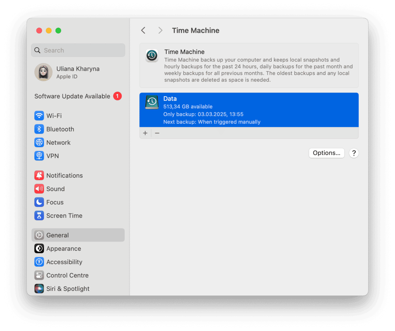Click the red update badge
This screenshot has height=331, width=395.
point(117,96)
